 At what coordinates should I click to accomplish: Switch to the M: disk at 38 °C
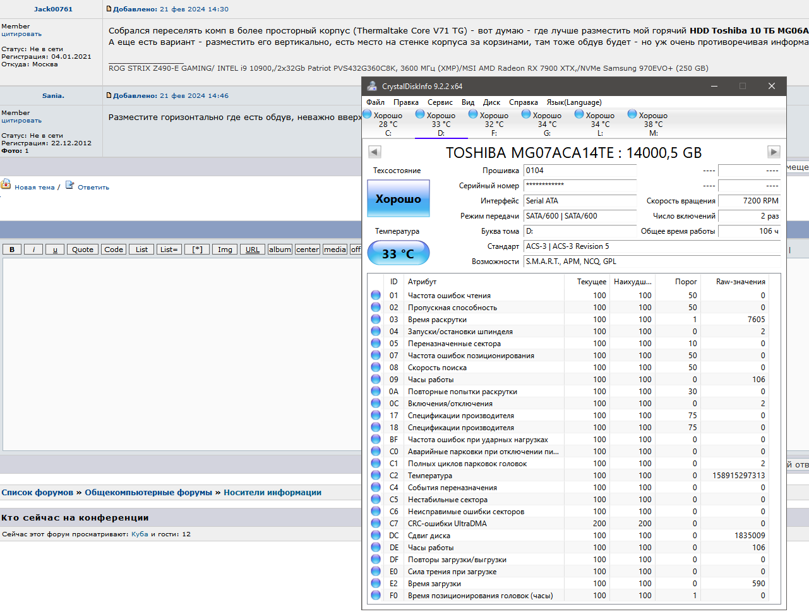(653, 123)
